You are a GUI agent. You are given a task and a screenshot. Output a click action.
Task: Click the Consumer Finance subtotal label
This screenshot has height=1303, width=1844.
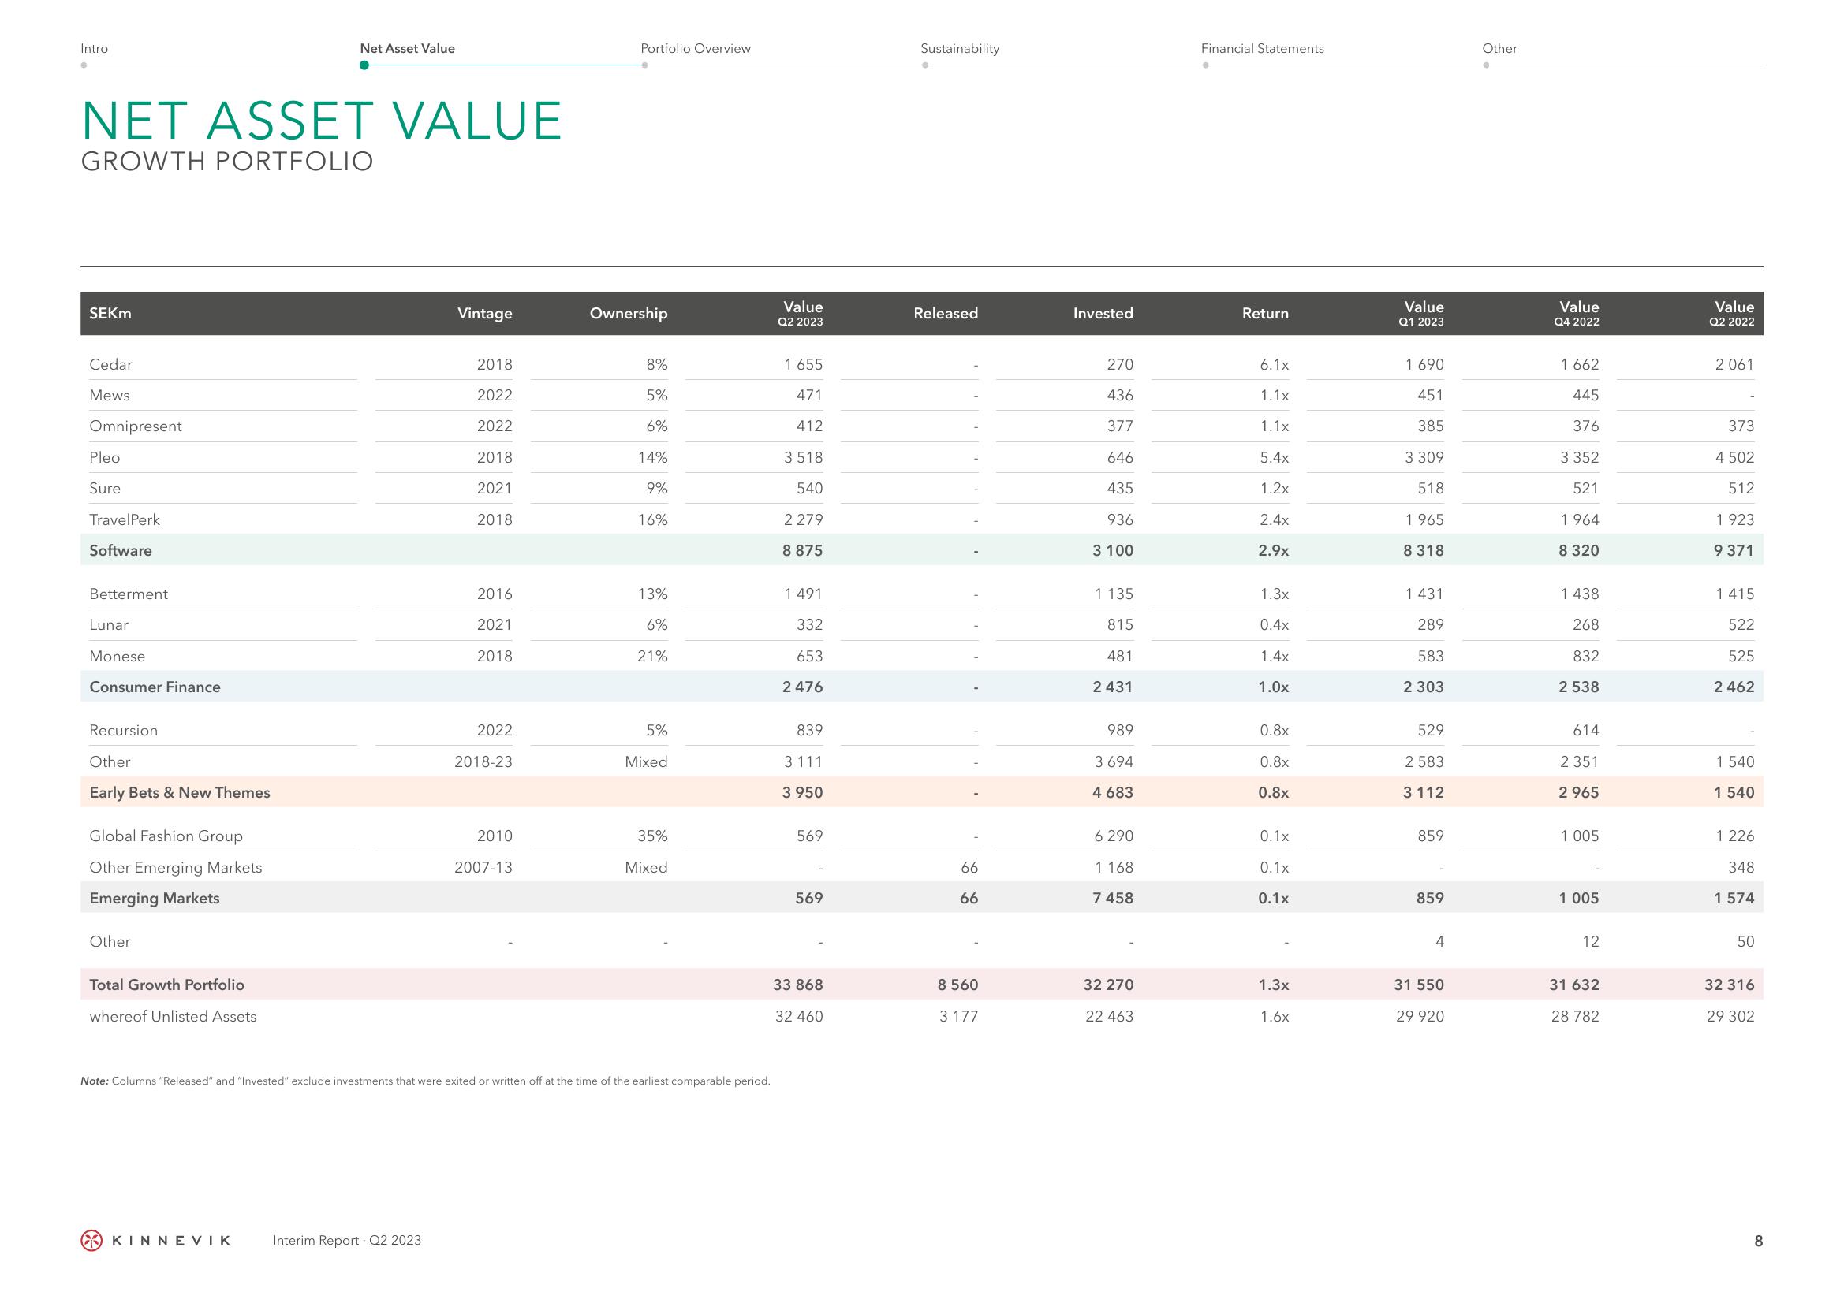155,687
